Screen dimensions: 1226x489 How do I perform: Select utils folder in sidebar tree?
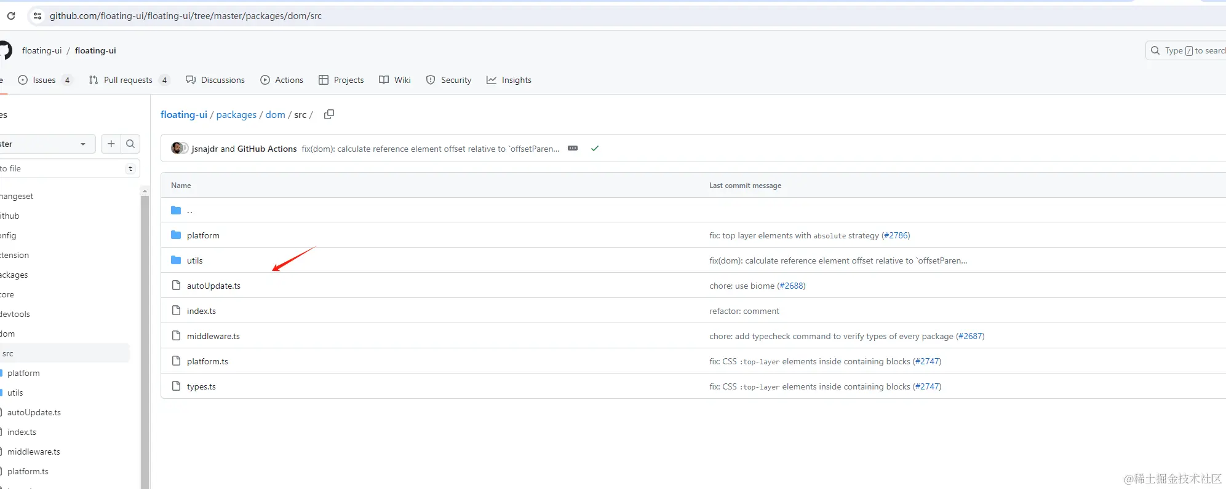pos(15,393)
